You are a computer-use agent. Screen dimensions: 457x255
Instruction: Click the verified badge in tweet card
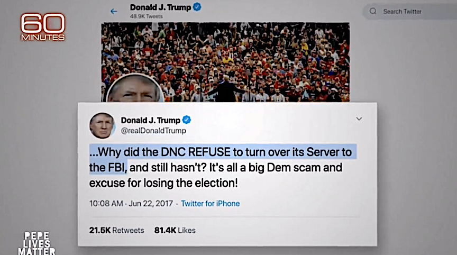pyautogui.click(x=187, y=120)
